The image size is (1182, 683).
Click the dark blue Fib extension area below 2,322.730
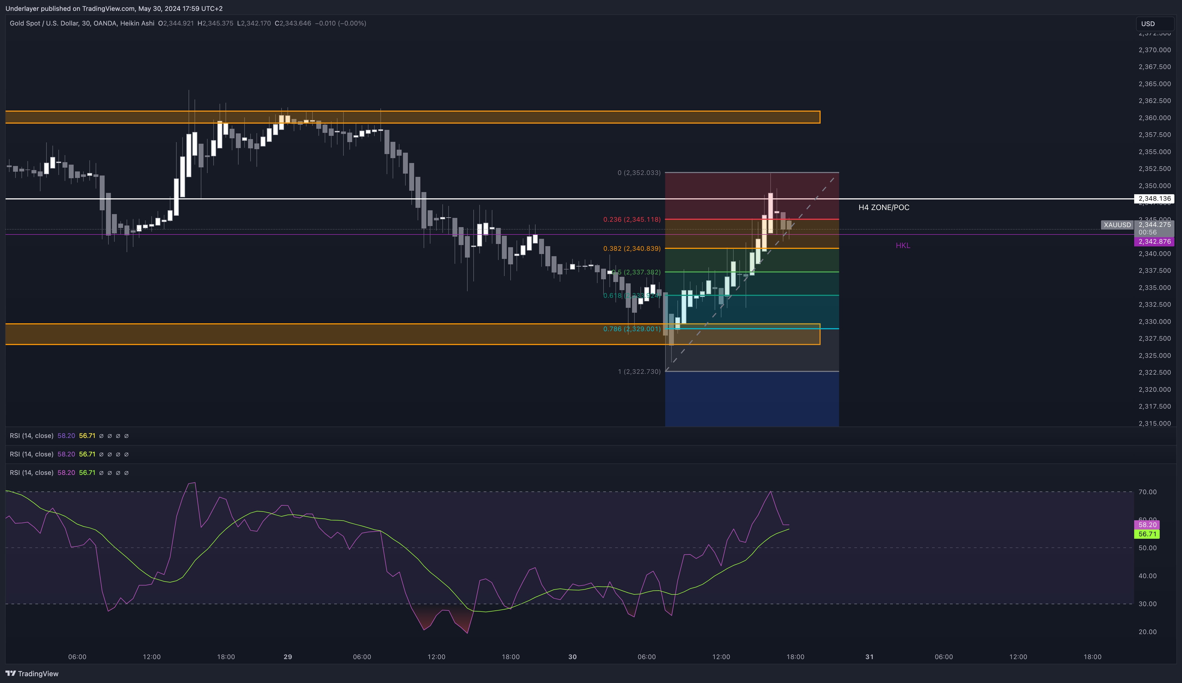(x=752, y=399)
